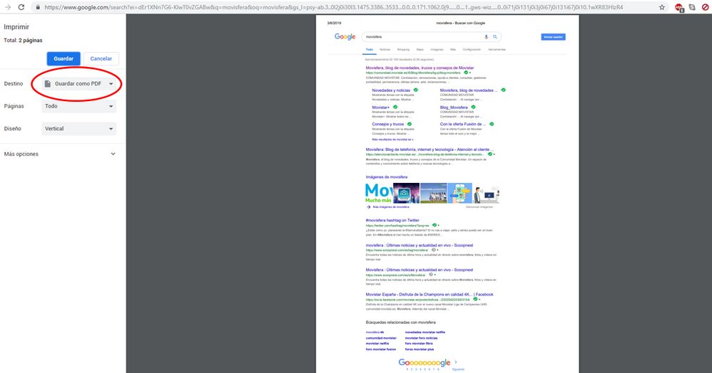This screenshot has width=712, height=373.
Task: Open the 'Blog_Movisfera' sitelink
Action: click(x=454, y=107)
